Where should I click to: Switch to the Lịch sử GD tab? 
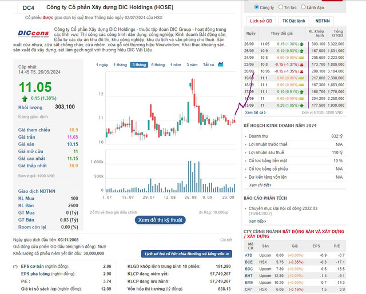[x=261, y=21]
